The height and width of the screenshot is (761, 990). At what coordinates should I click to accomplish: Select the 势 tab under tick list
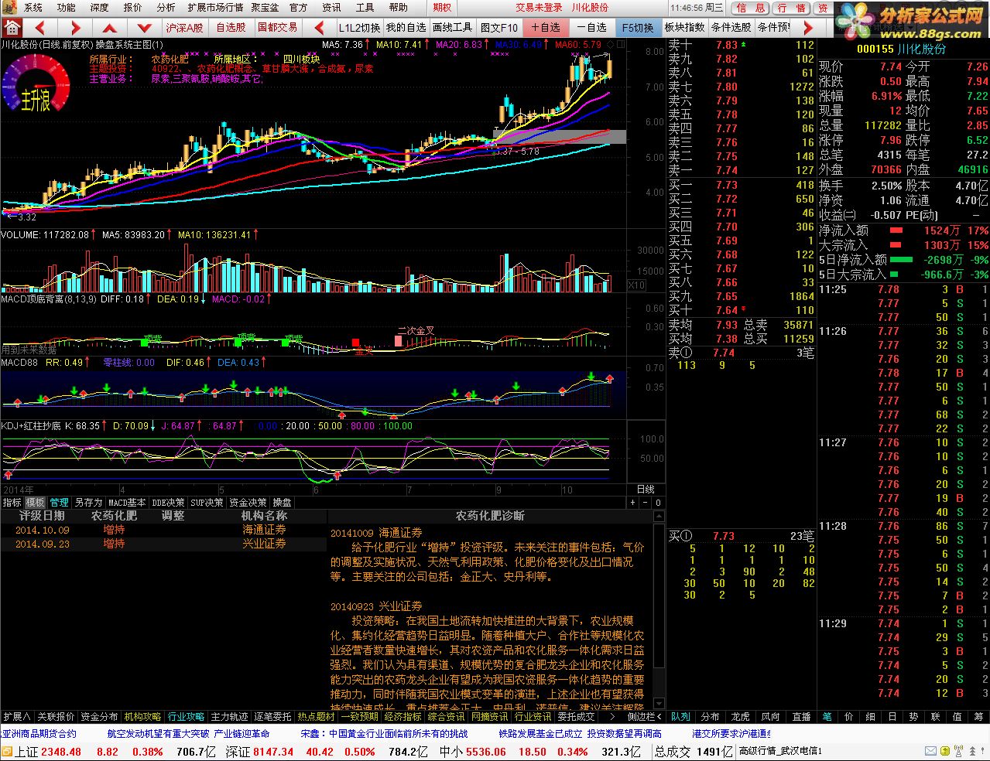(913, 717)
